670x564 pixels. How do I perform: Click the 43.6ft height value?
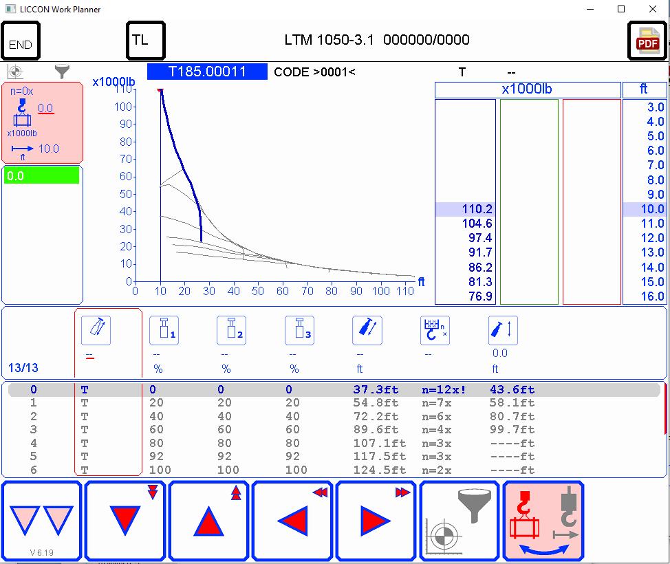pyautogui.click(x=512, y=390)
